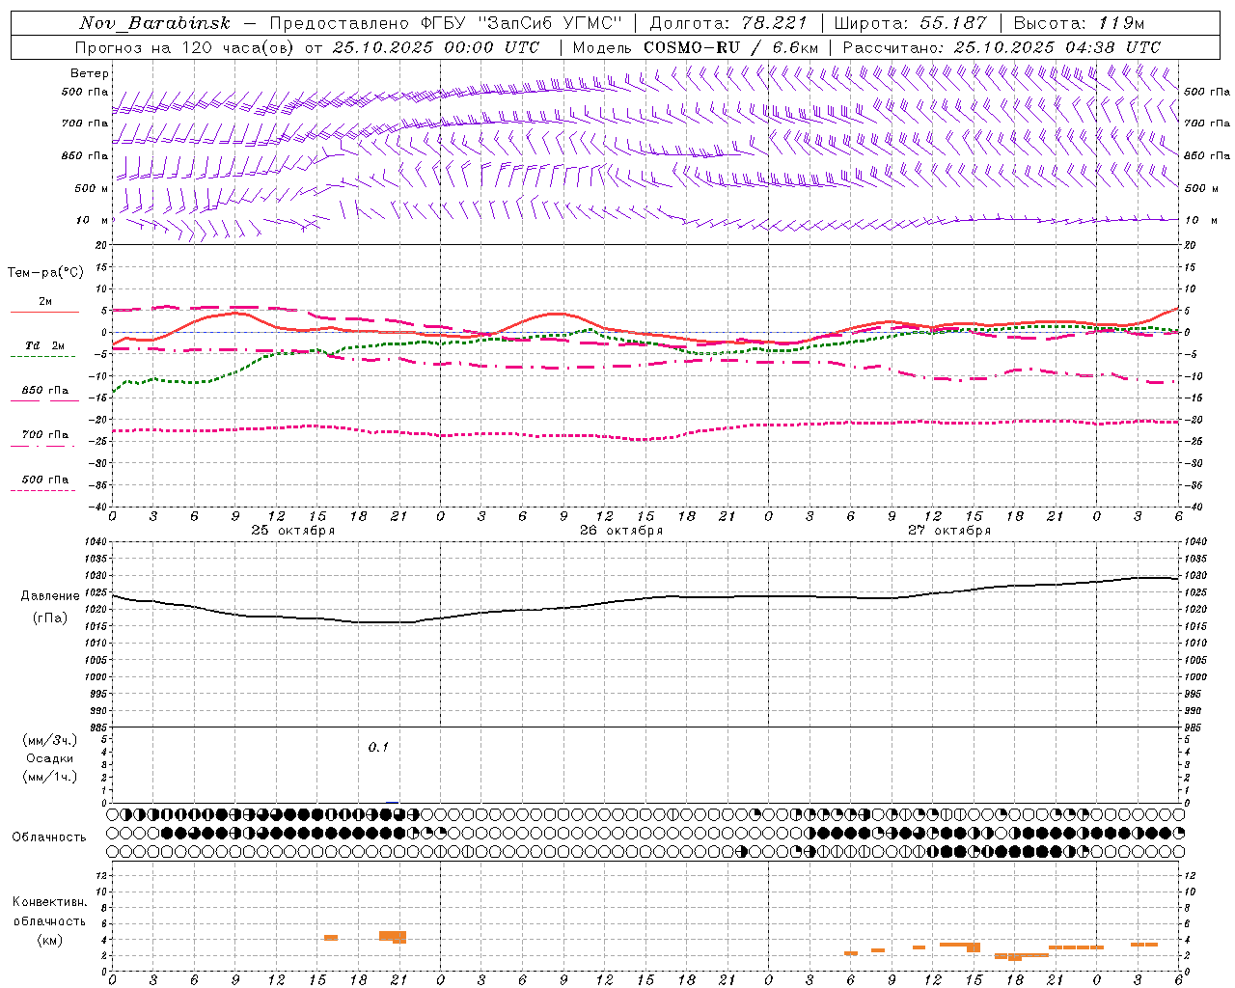Viewport: 1235px width, 988px height.
Task: Select the model name COSMO-RU / 6.6км
Action: pyautogui.click(x=731, y=47)
